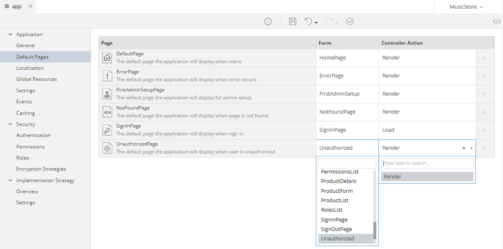Click the link icon in NotFoundPage row
This screenshot has width=503, height=249.
[484, 112]
